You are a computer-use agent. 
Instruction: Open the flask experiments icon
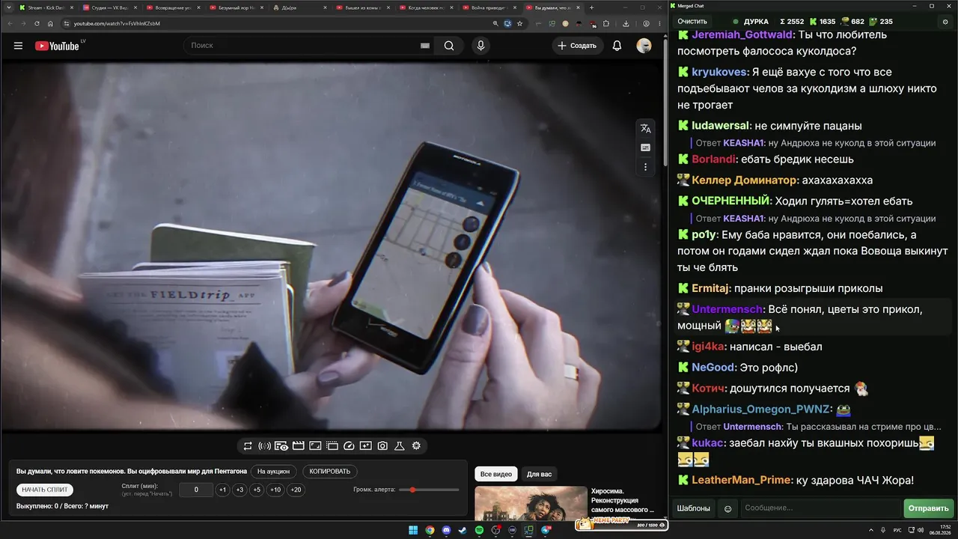[400, 446]
